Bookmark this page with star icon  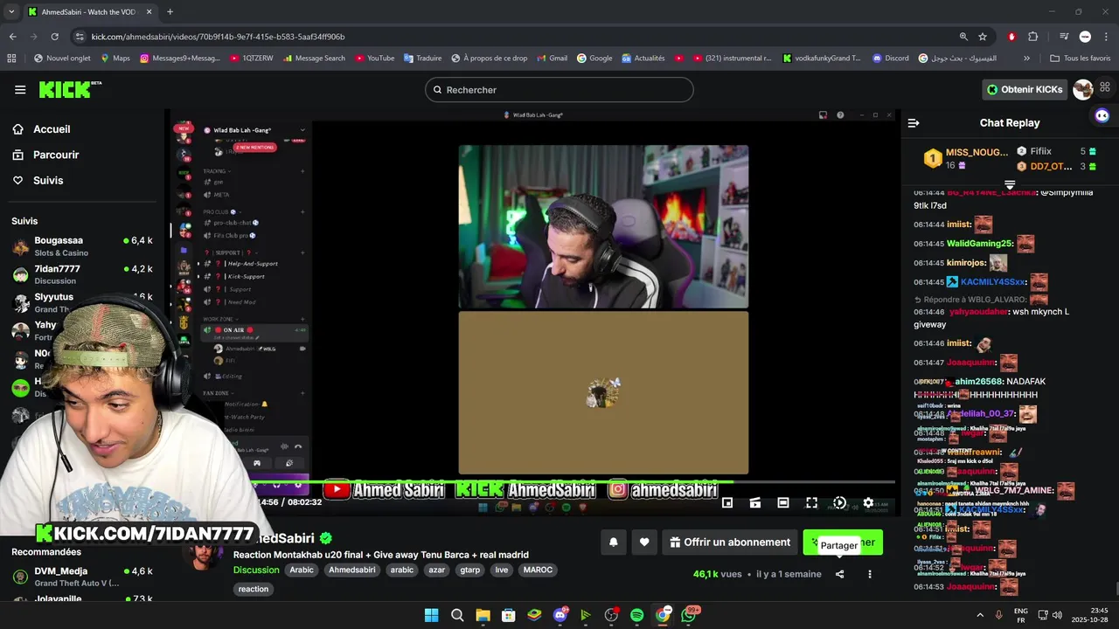point(983,37)
